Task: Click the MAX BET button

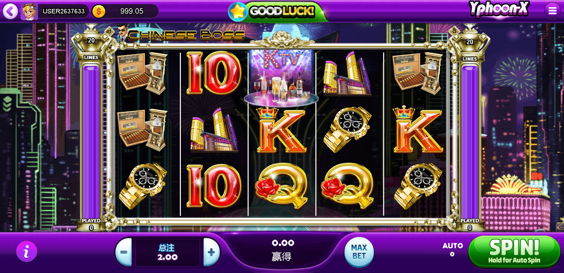Action: 359,252
